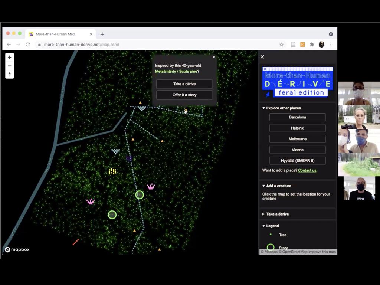Zoom out of the map
This screenshot has width=380, height=285.
pos(9,66)
